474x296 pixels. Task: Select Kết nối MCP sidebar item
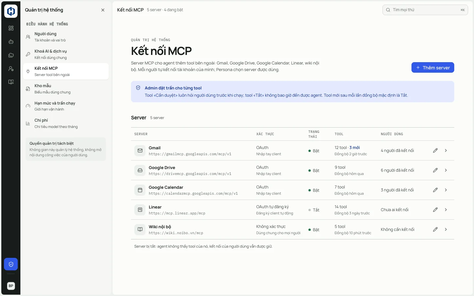pyautogui.click(x=66, y=71)
